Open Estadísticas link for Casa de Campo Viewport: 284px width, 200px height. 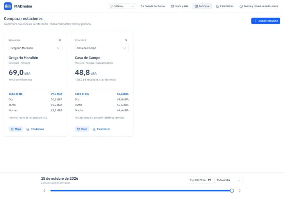102,129
